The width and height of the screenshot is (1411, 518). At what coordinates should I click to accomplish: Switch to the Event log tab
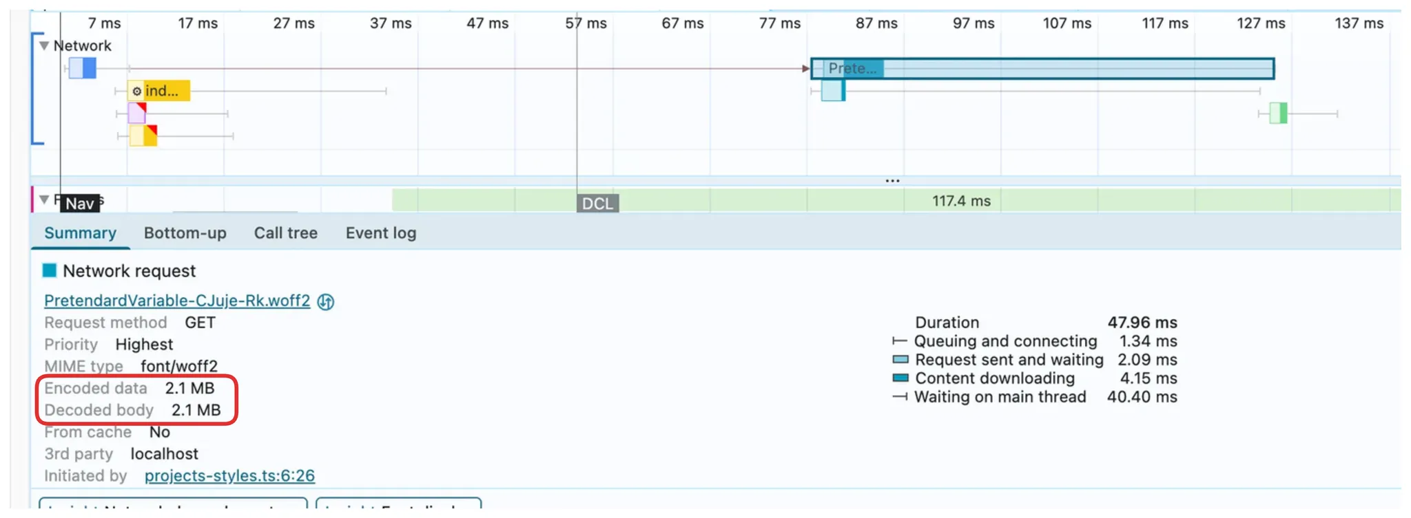[380, 233]
